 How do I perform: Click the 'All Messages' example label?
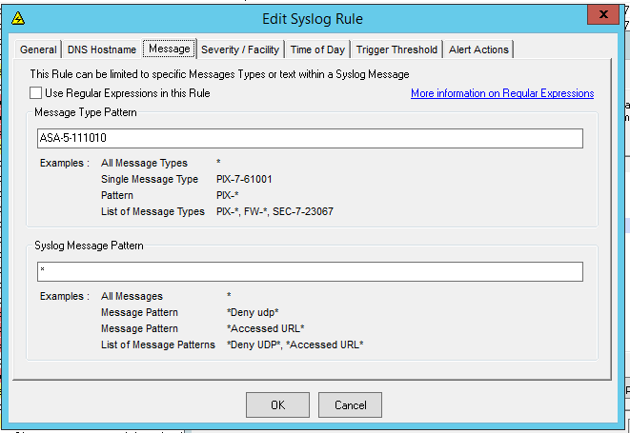coord(132,296)
